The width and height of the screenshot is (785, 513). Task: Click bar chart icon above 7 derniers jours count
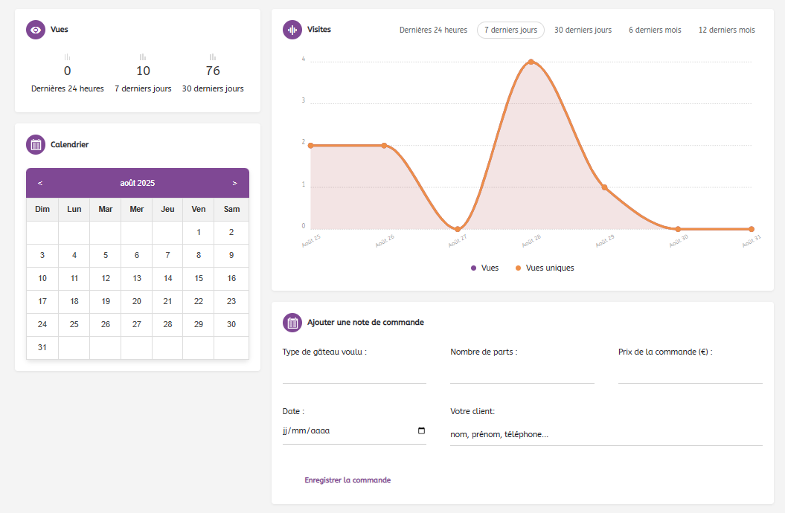pyautogui.click(x=143, y=57)
